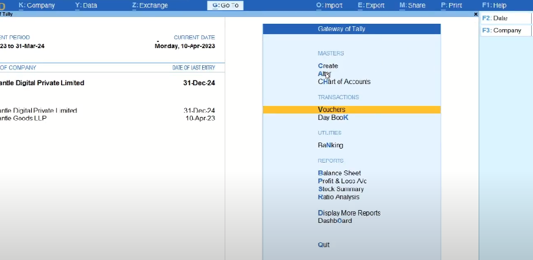533x260 pixels.
Task: Open the Z: Exchange menu
Action: (x=150, y=5)
